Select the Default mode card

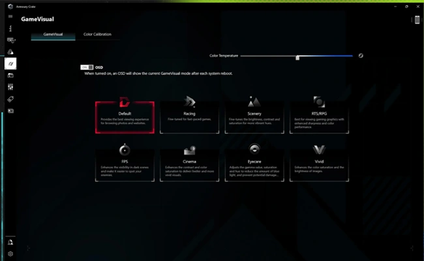125,117
